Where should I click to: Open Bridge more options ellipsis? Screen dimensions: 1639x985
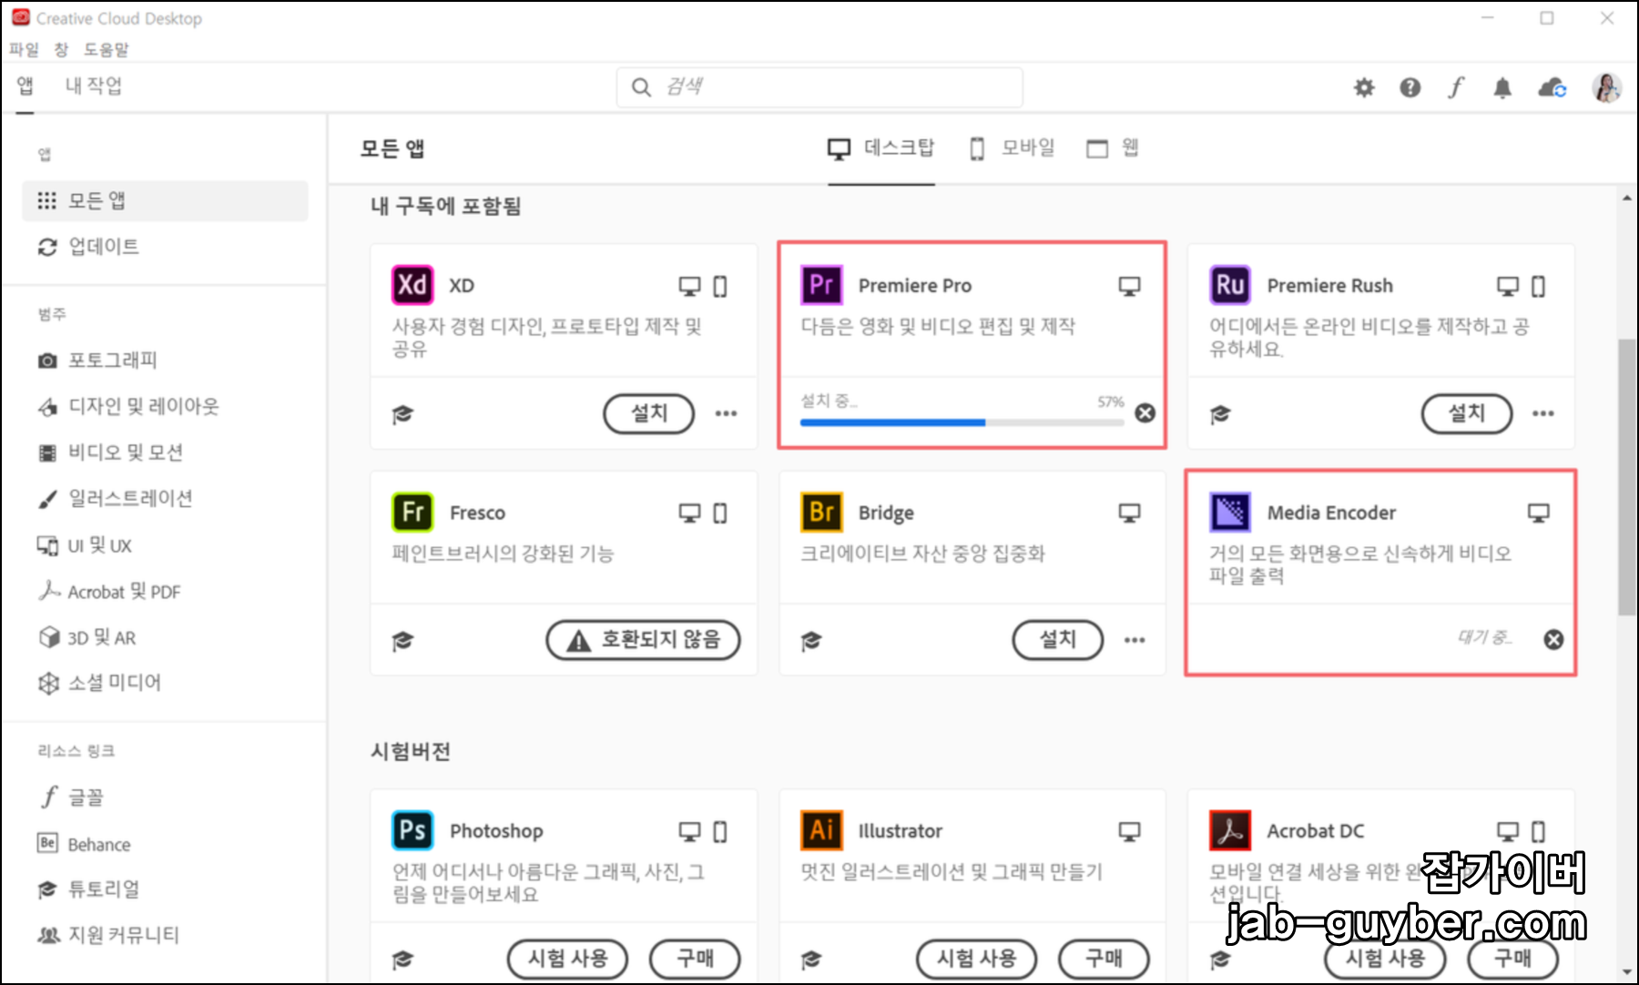tap(1135, 641)
